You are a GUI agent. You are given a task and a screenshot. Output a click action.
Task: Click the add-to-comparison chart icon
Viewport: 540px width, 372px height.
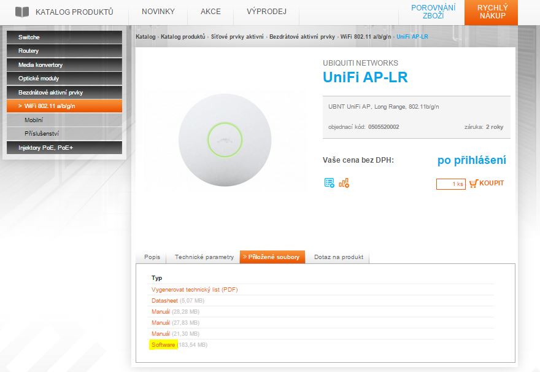pyautogui.click(x=344, y=183)
